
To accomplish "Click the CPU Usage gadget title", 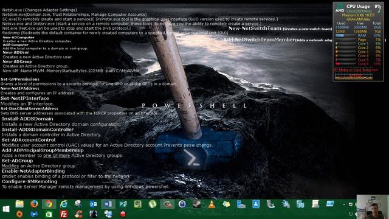I will [x=358, y=7].
